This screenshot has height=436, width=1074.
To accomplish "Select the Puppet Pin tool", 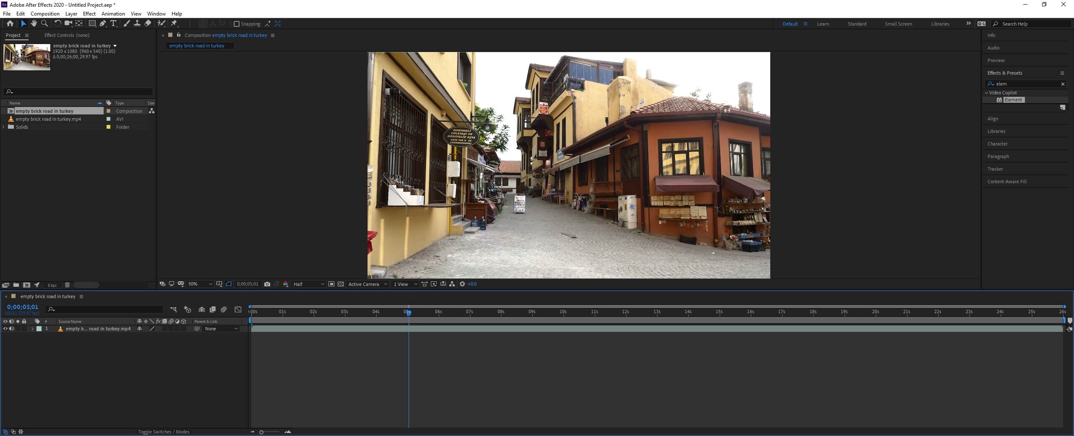I will tap(174, 23).
